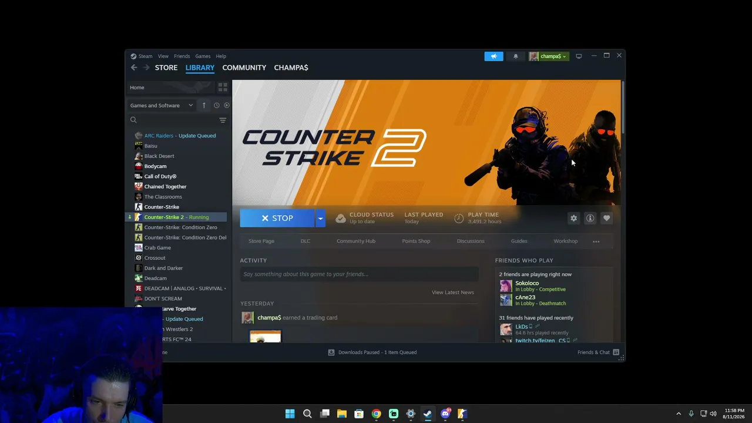This screenshot has height=423, width=752.
Task: Switch to Big Picture mode via monitor icon
Action: 579,56
